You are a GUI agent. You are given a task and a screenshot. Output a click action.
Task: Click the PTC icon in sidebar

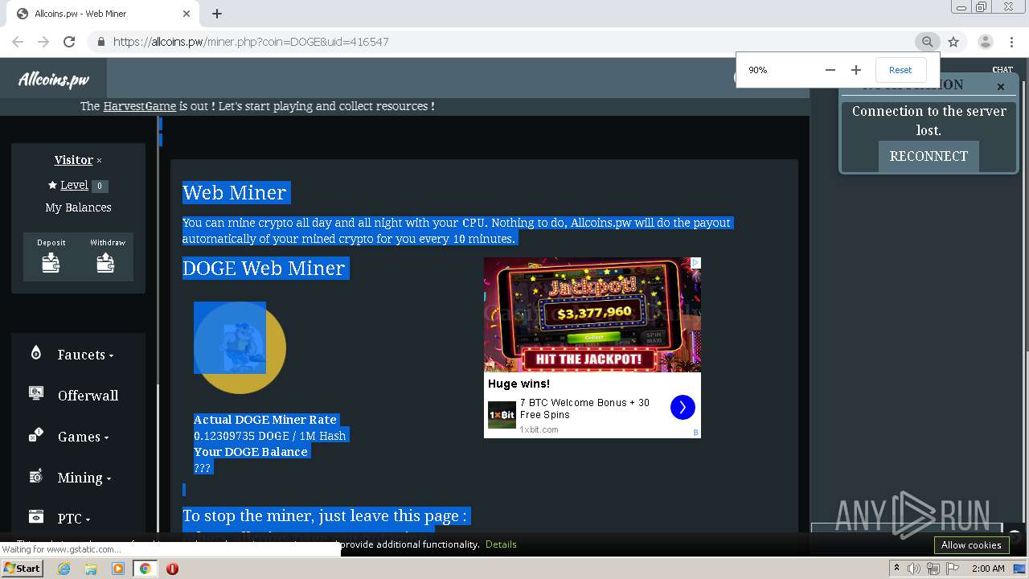pos(35,516)
